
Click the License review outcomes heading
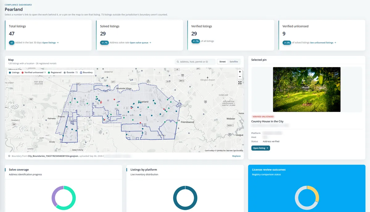pos(269,169)
